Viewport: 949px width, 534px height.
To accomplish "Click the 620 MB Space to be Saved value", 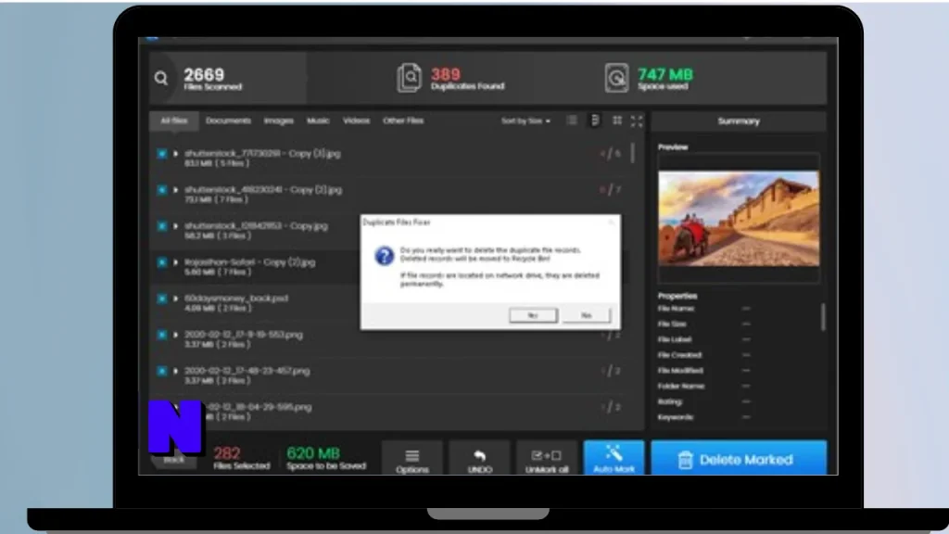I will 313,453.
